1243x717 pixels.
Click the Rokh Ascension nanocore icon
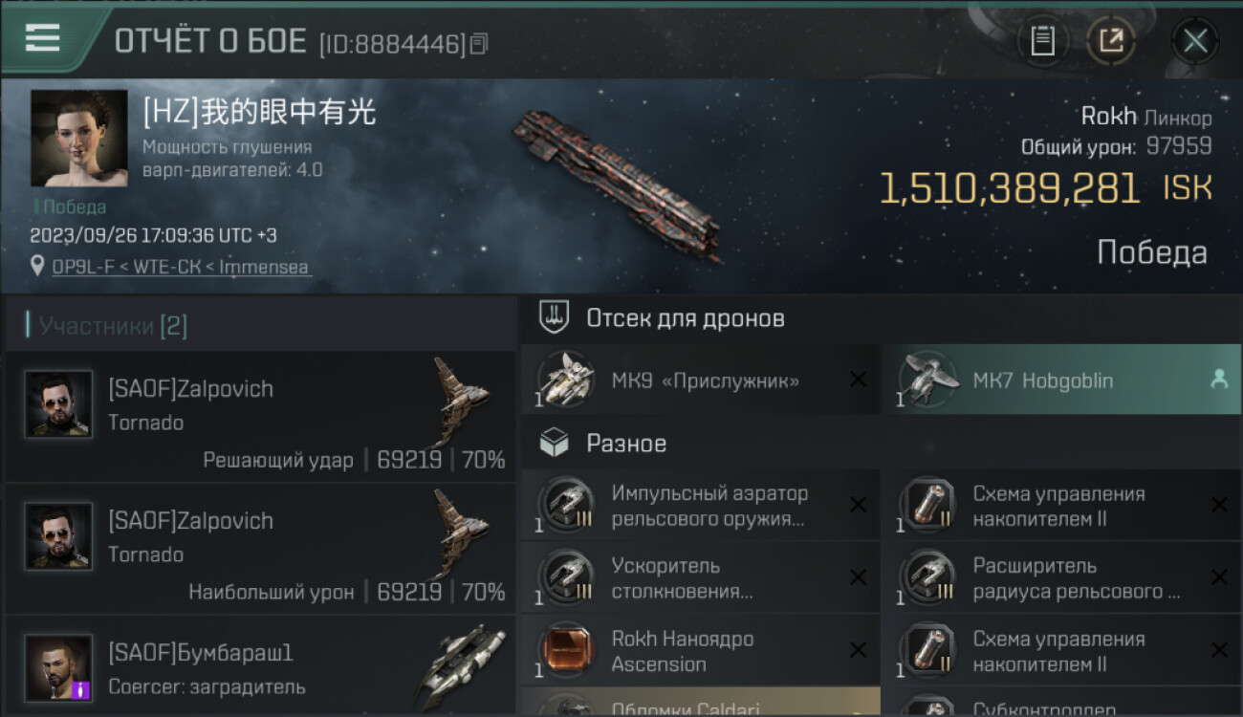(x=565, y=651)
